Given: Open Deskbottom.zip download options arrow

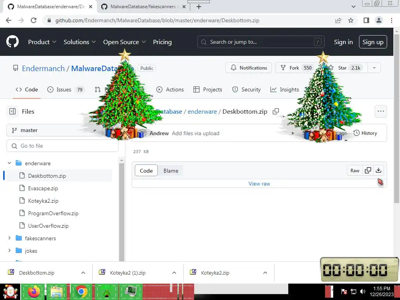Looking at the screenshot, I should point(83,273).
